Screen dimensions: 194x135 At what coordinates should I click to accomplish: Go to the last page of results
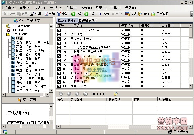[85, 94]
